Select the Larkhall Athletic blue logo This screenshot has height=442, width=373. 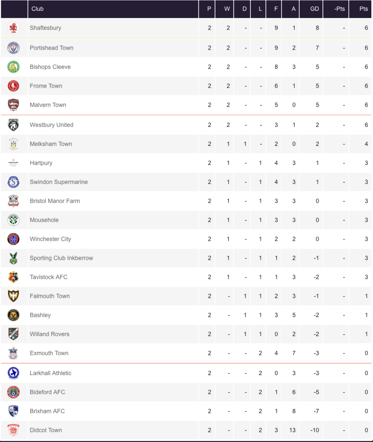point(13,373)
